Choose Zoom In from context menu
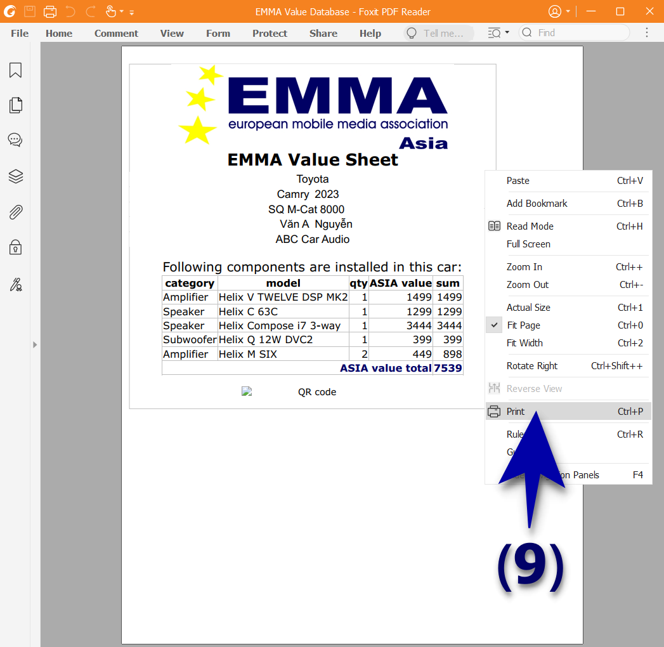This screenshot has width=664, height=647. (568, 267)
